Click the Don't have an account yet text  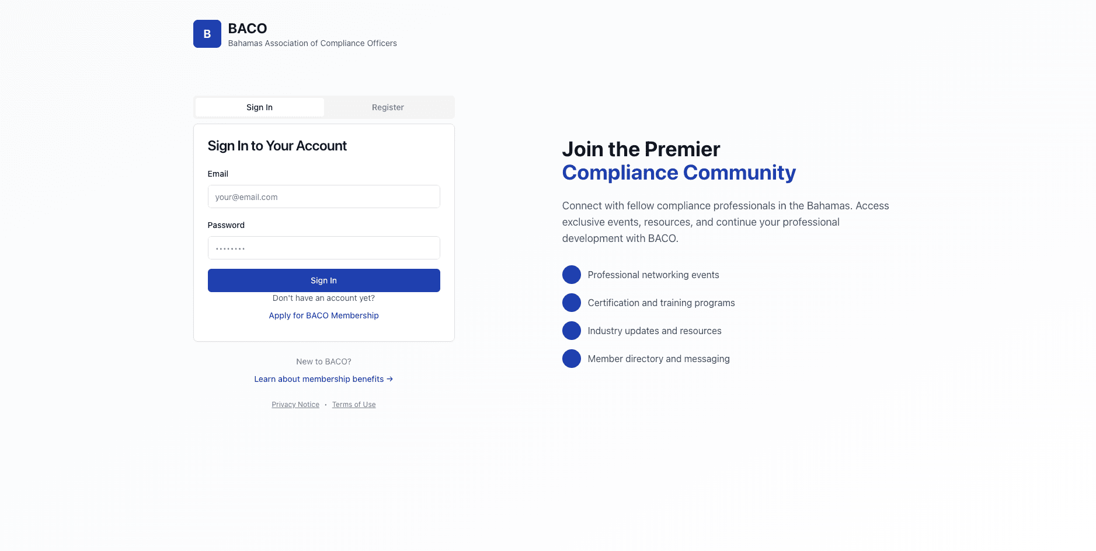point(323,297)
